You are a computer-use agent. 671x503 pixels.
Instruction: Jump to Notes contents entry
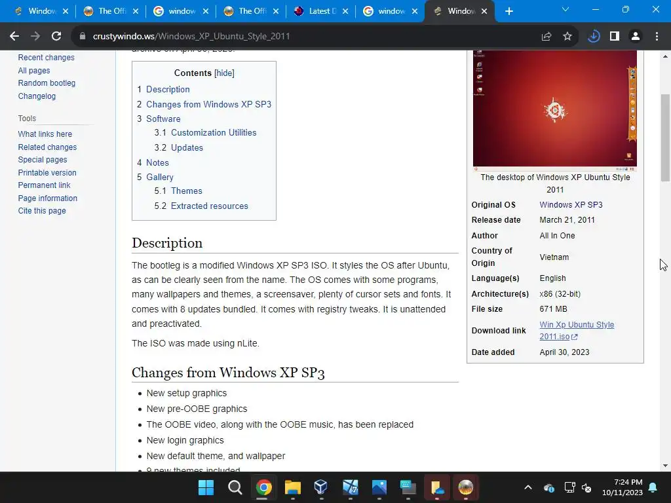click(157, 162)
